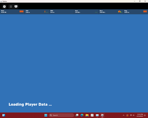
Task: Open the notification bell
Action: tap(145, 115)
